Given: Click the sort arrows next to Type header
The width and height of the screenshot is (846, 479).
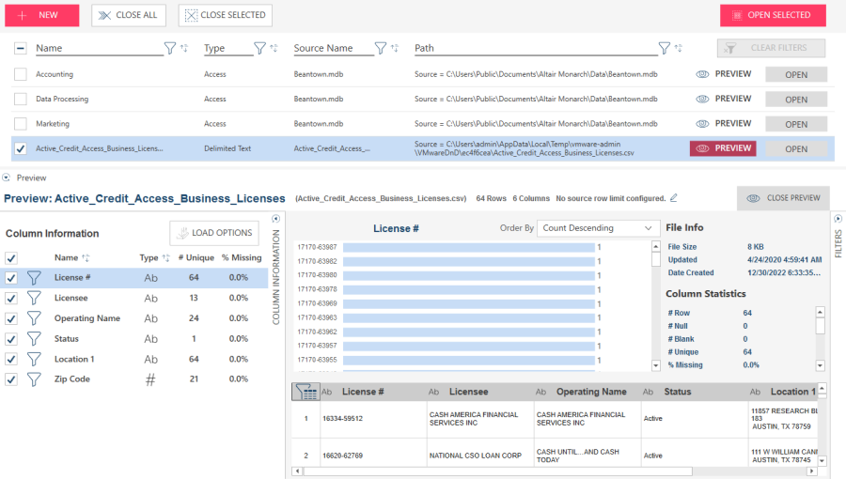Looking at the screenshot, I should [x=274, y=48].
